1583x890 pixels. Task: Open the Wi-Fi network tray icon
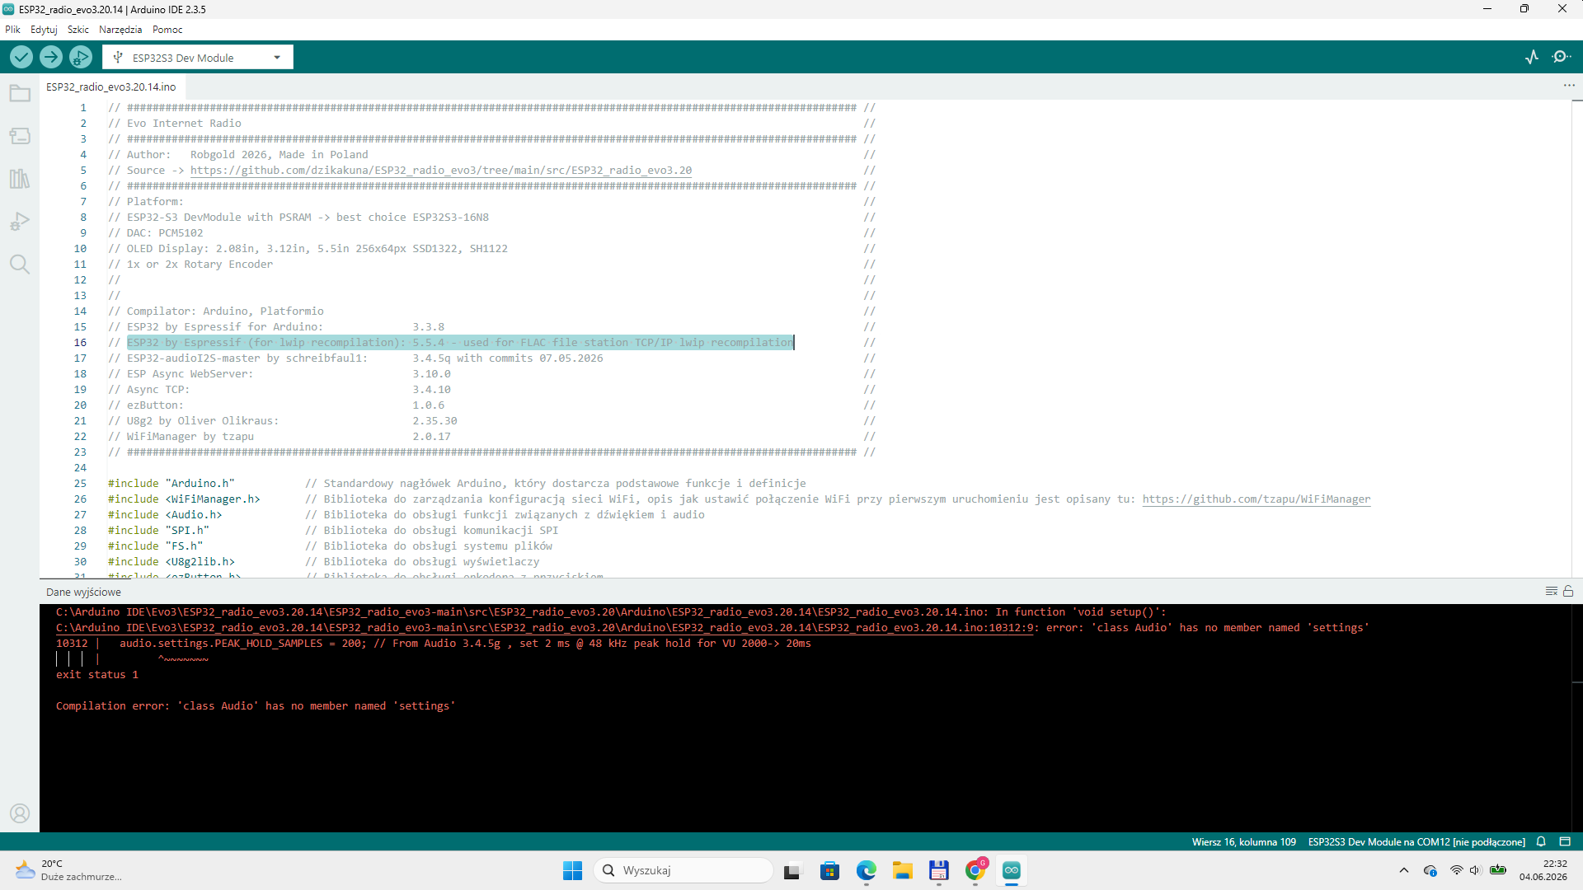click(x=1457, y=870)
